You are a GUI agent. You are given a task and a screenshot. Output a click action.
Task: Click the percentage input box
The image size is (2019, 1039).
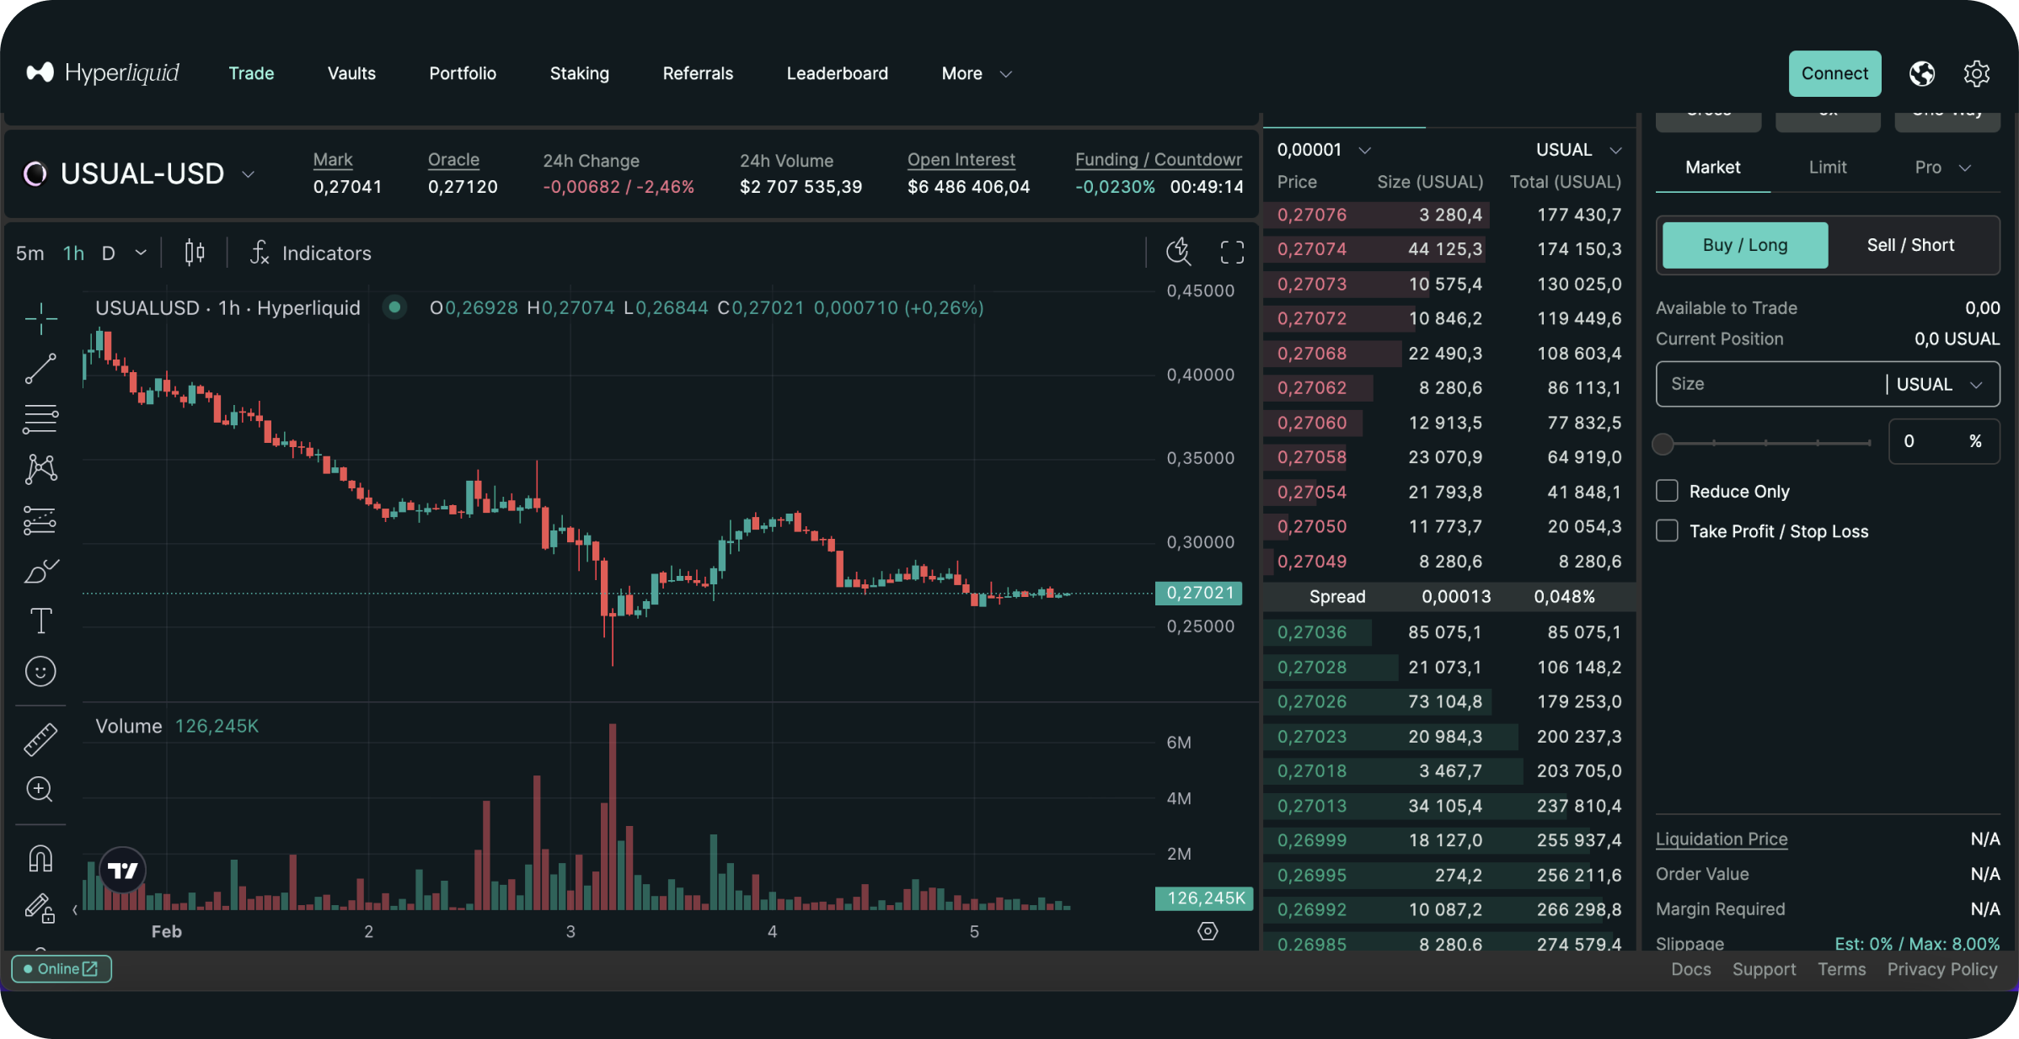coord(1943,441)
